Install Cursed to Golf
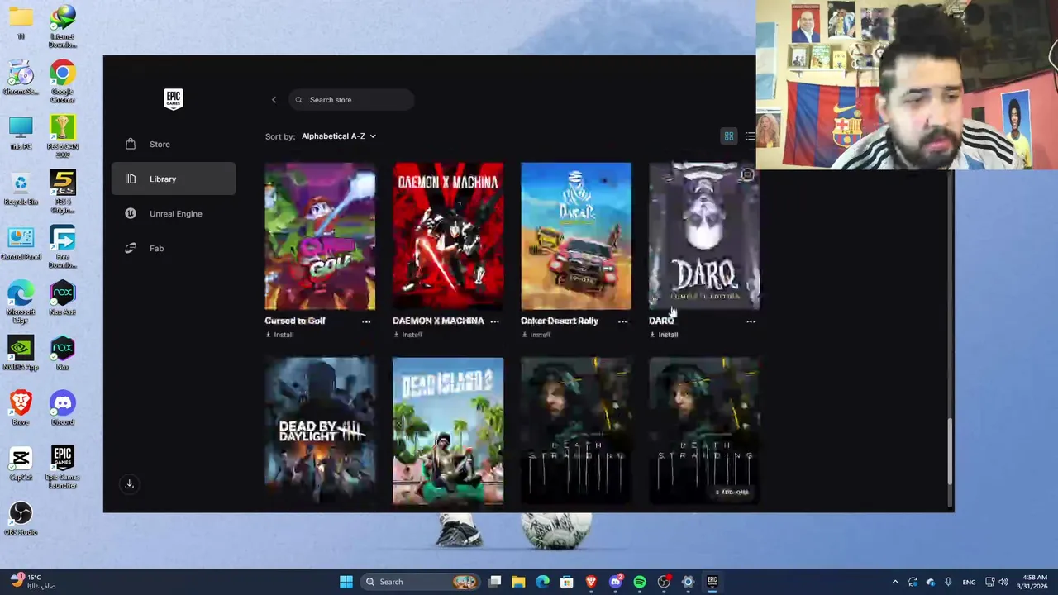 pos(279,335)
